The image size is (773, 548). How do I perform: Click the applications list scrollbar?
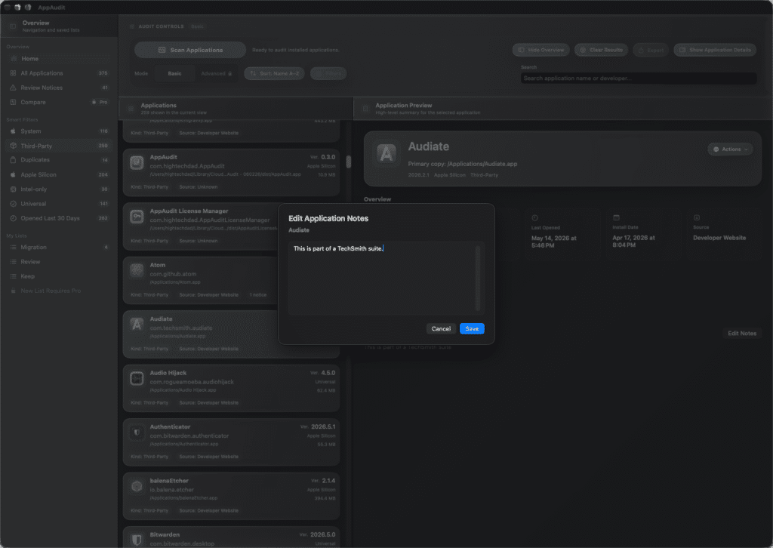coord(349,162)
